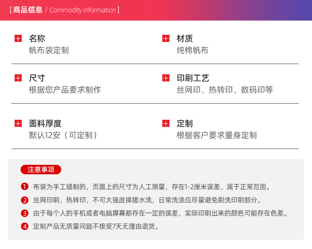Click the Commodity information header text
The height and width of the screenshot is (249, 312).
click(x=83, y=10)
